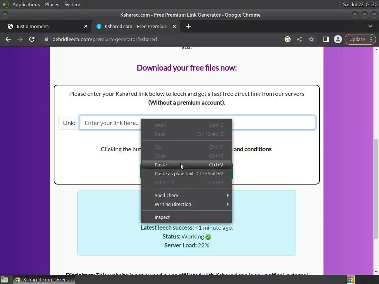The width and height of the screenshot is (379, 284).
Task: Open the Writing Direction submenu
Action: pyautogui.click(x=187, y=204)
